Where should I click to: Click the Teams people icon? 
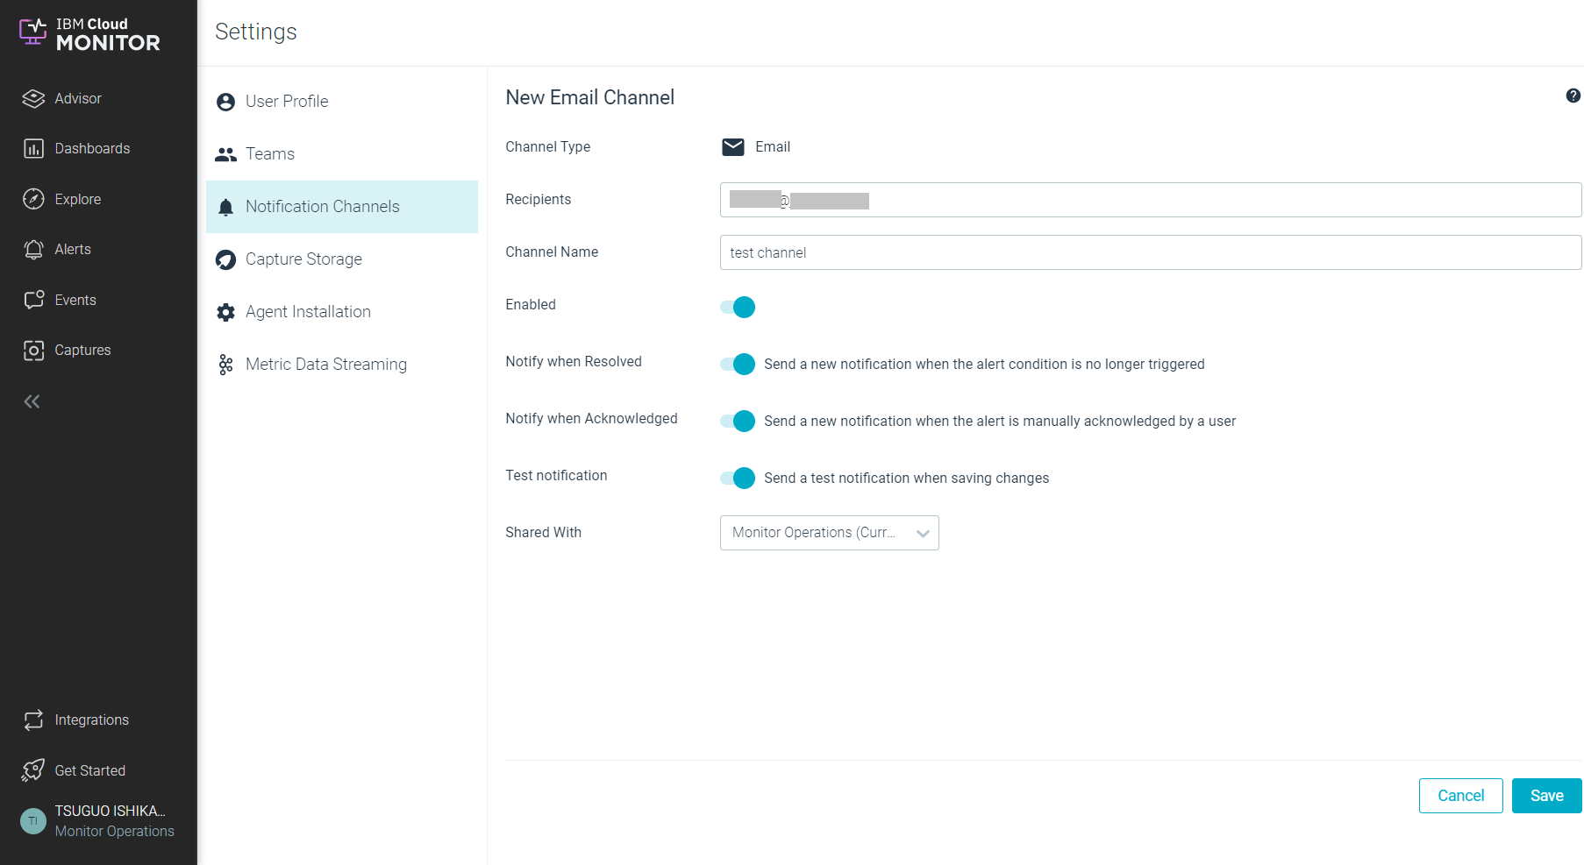[225, 155]
